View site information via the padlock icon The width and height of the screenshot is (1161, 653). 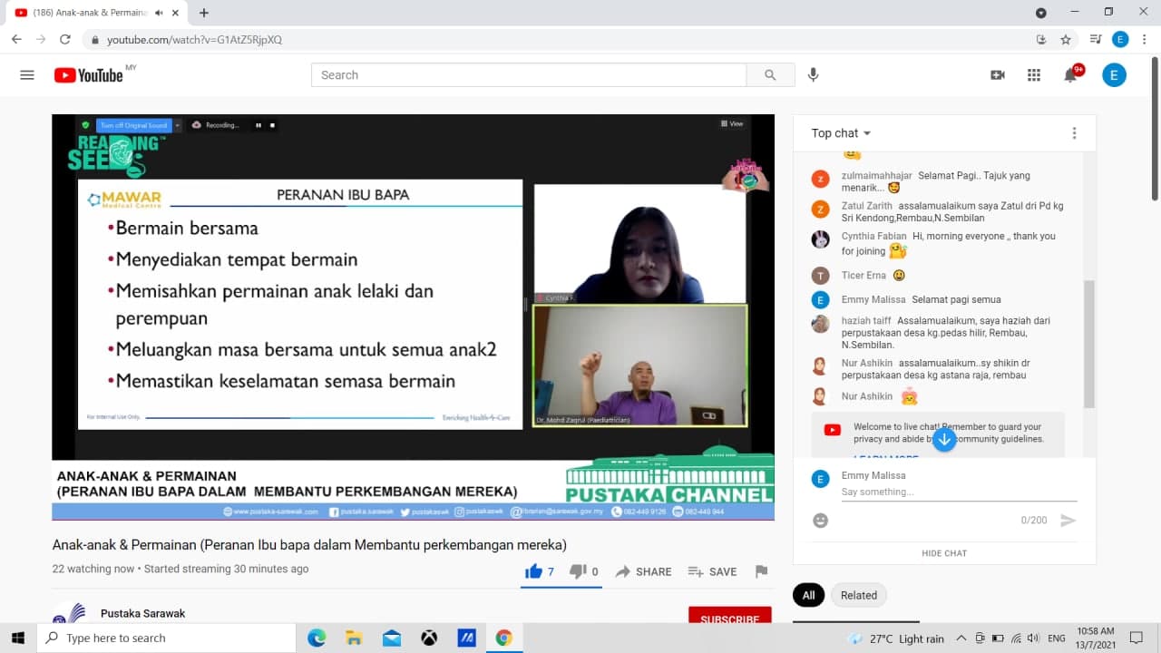(x=95, y=40)
